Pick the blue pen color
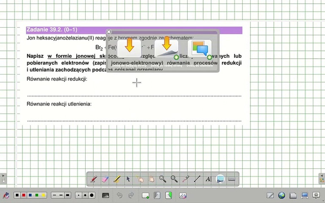The width and height of the screenshot is (325, 203). tap(30, 195)
